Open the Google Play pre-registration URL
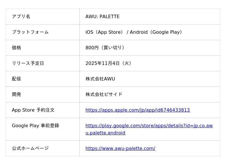 click(x=149, y=126)
